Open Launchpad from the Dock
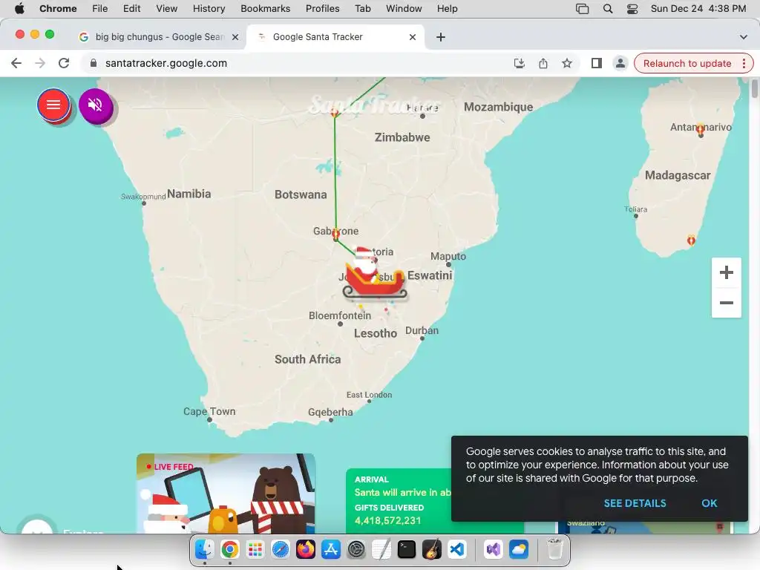This screenshot has height=570, width=760. coord(255,549)
